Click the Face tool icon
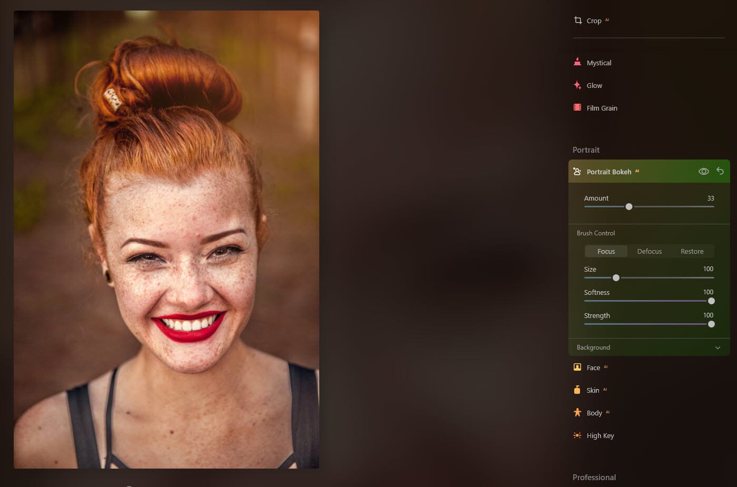Image resolution: width=737 pixels, height=487 pixels. 577,367
